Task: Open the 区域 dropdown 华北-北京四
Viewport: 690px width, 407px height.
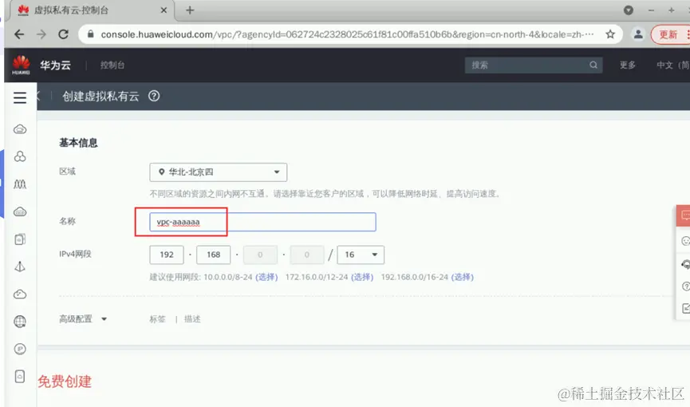Action: pyautogui.click(x=219, y=172)
